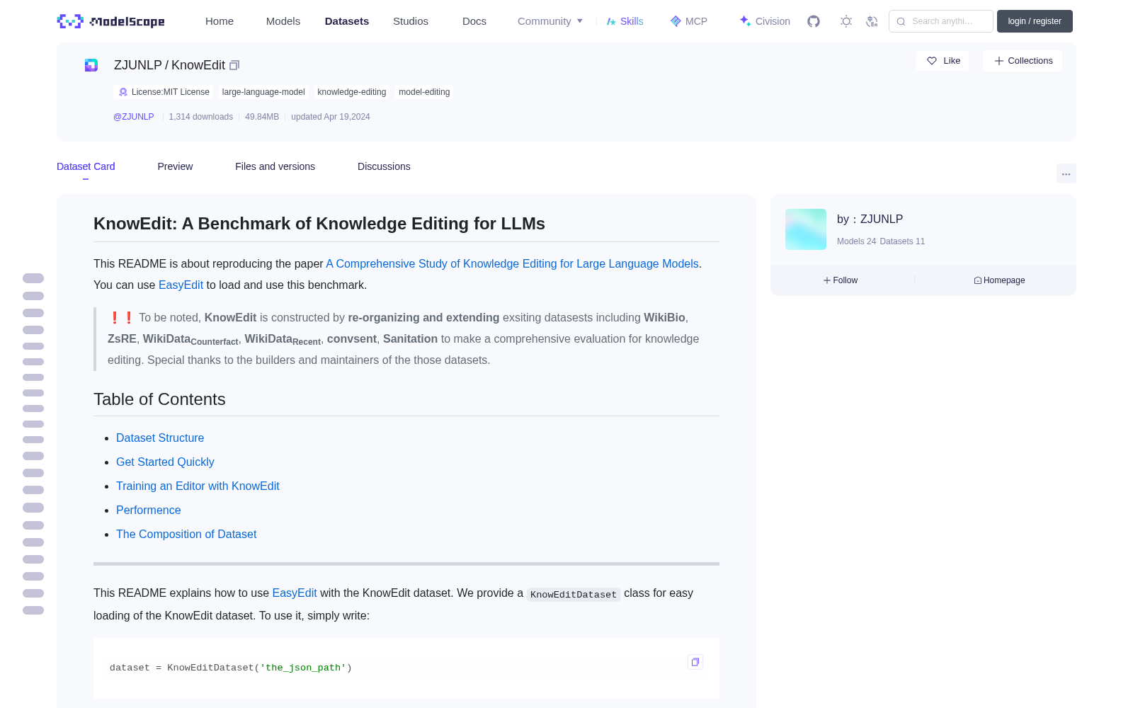This screenshot has height=708, width=1133.
Task: Focus the Search anything input field
Action: tap(941, 21)
